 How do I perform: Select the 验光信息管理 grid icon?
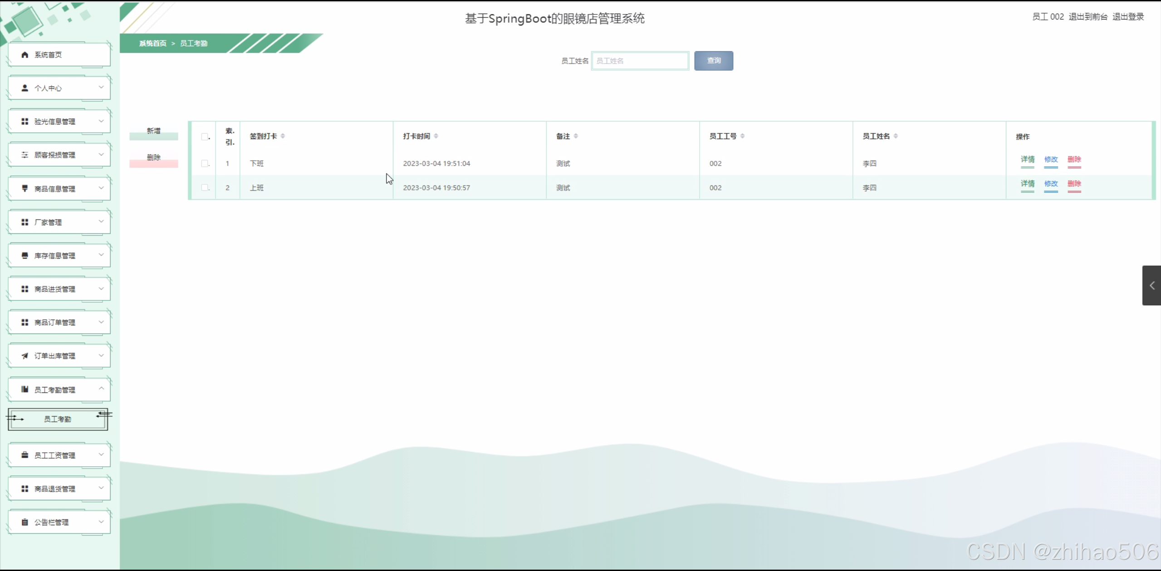24,121
